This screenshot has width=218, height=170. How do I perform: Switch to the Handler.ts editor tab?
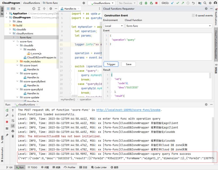(70, 9)
